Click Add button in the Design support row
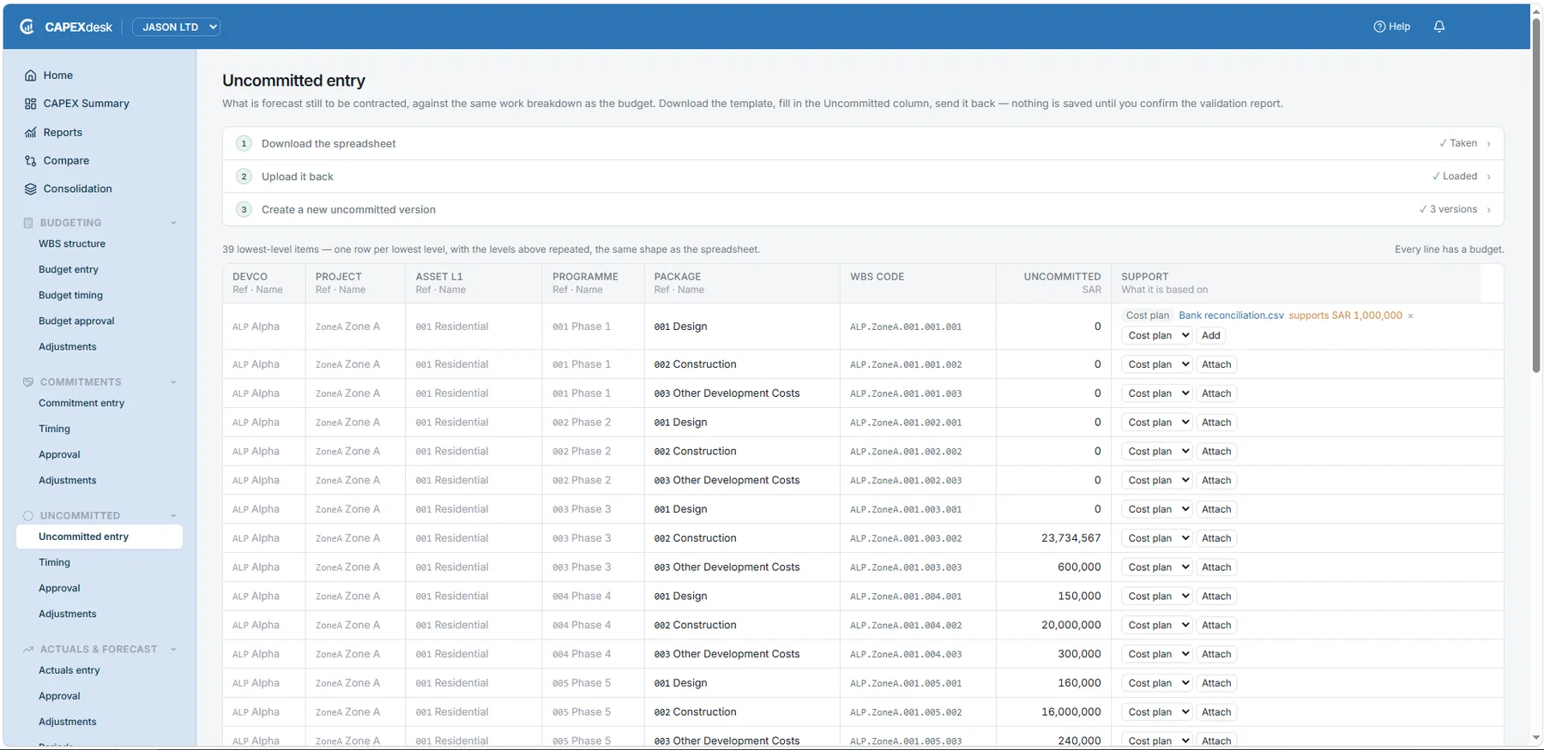 pos(1211,336)
